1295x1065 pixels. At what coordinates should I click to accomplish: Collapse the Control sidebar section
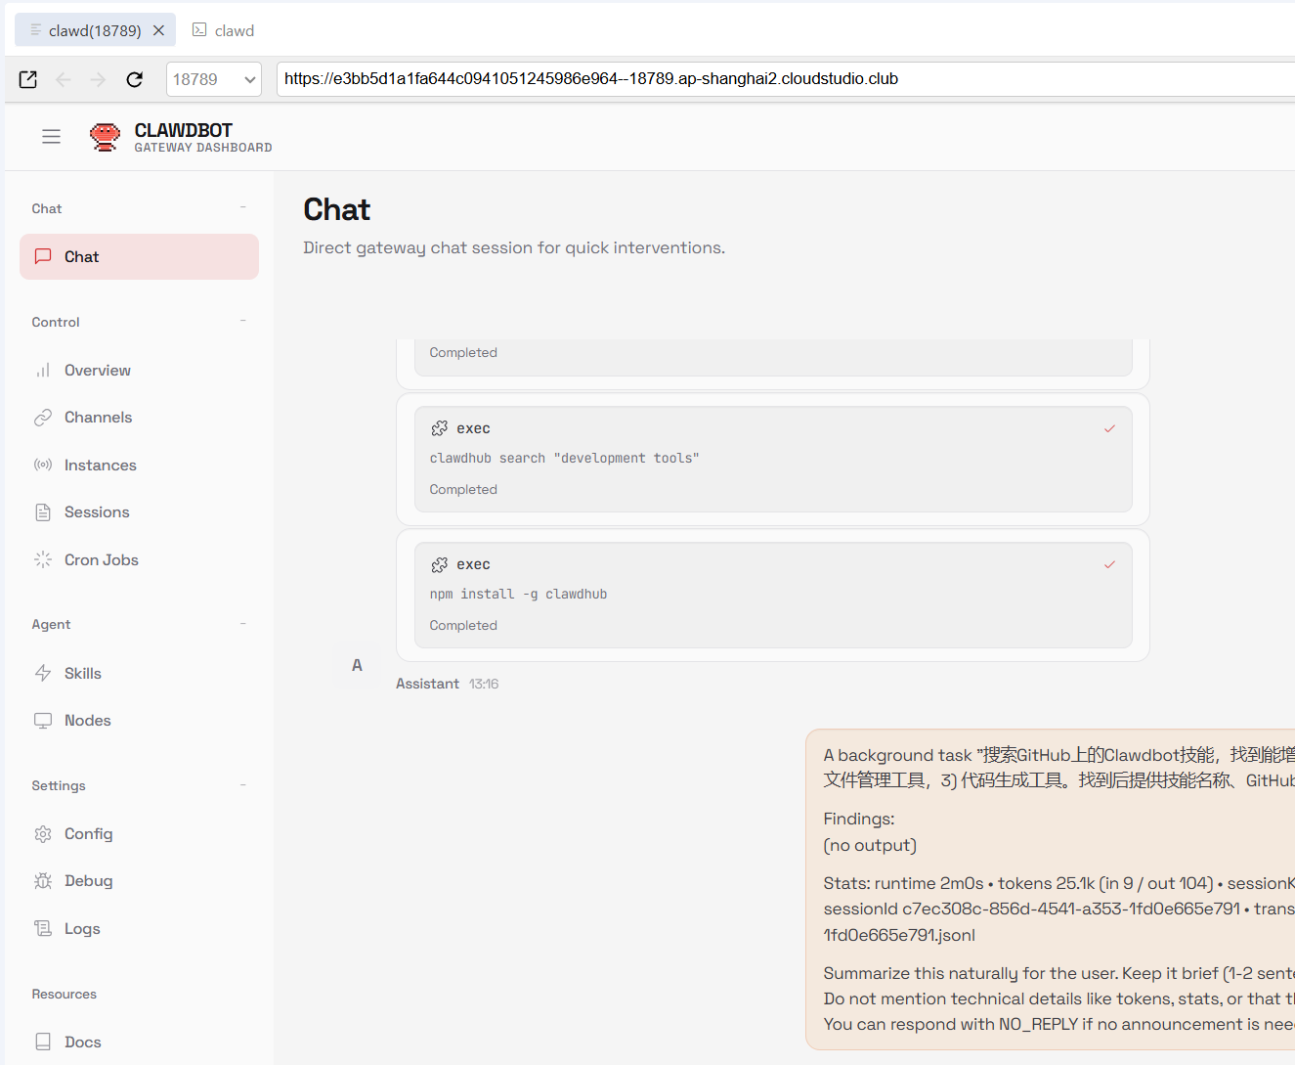tap(242, 321)
